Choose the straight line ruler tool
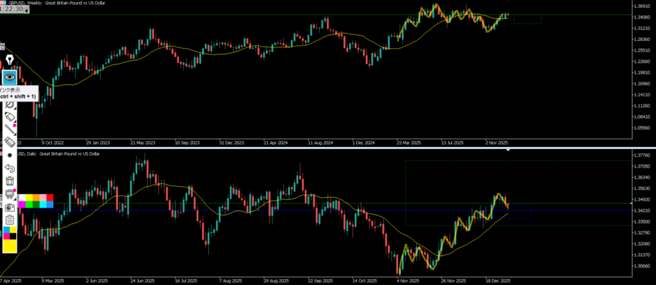The width and height of the screenshot is (656, 285). tap(10, 130)
